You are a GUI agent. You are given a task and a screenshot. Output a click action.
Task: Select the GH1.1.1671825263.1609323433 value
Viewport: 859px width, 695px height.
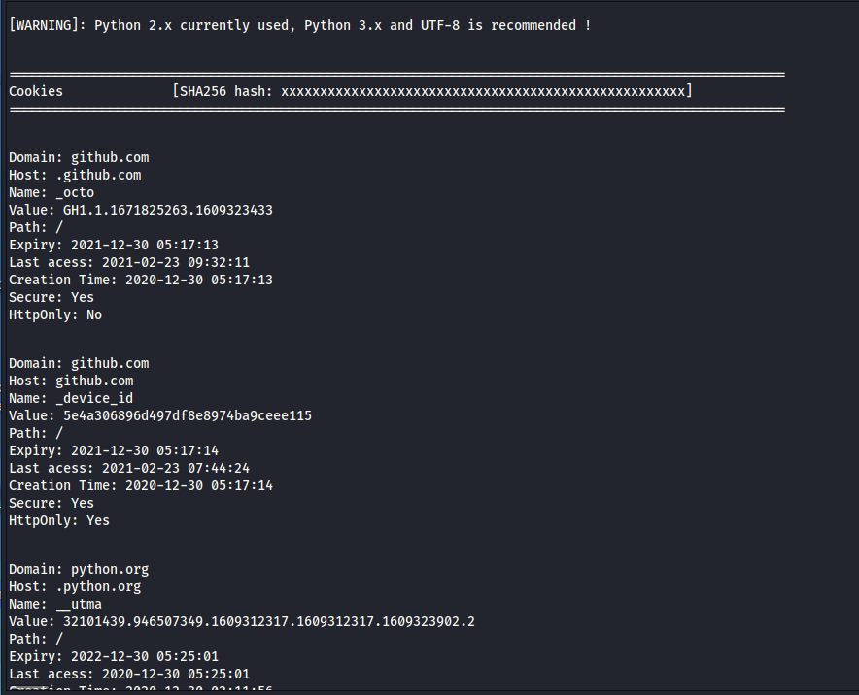pos(168,210)
